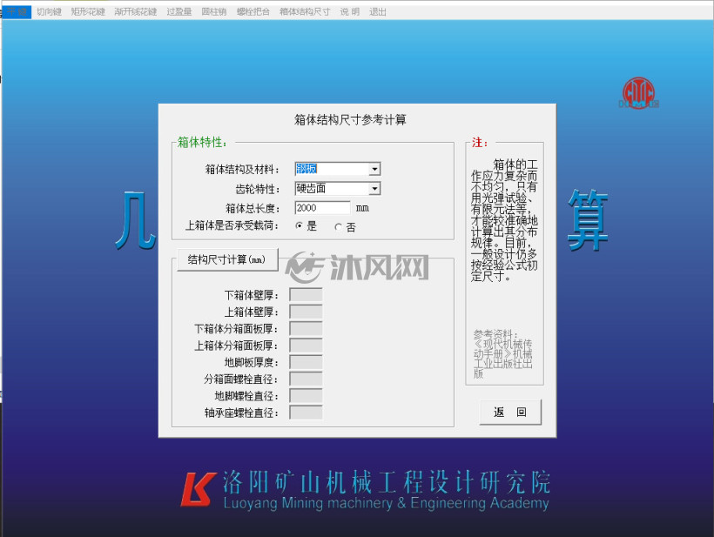Select the 是 radio button
The width and height of the screenshot is (714, 537).
[300, 225]
